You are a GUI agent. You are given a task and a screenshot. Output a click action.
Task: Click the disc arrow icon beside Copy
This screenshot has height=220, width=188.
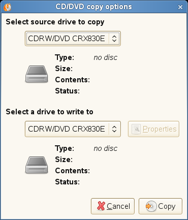pos(151,206)
